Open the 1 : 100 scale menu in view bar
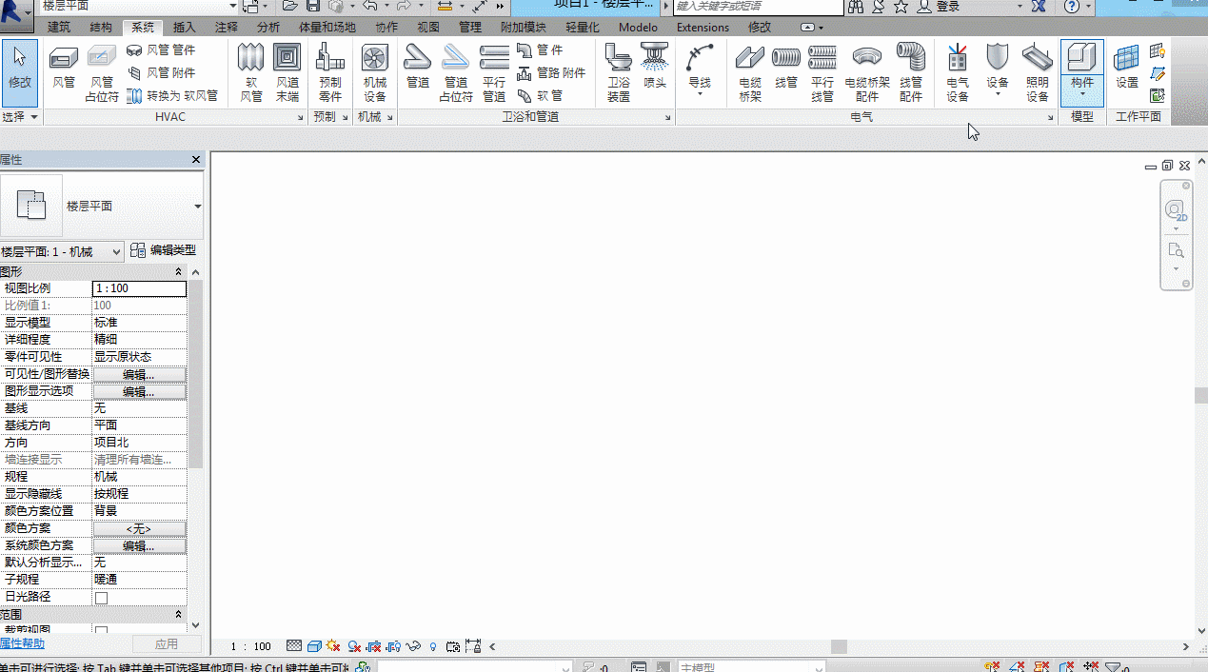1208x672 pixels. click(x=251, y=647)
